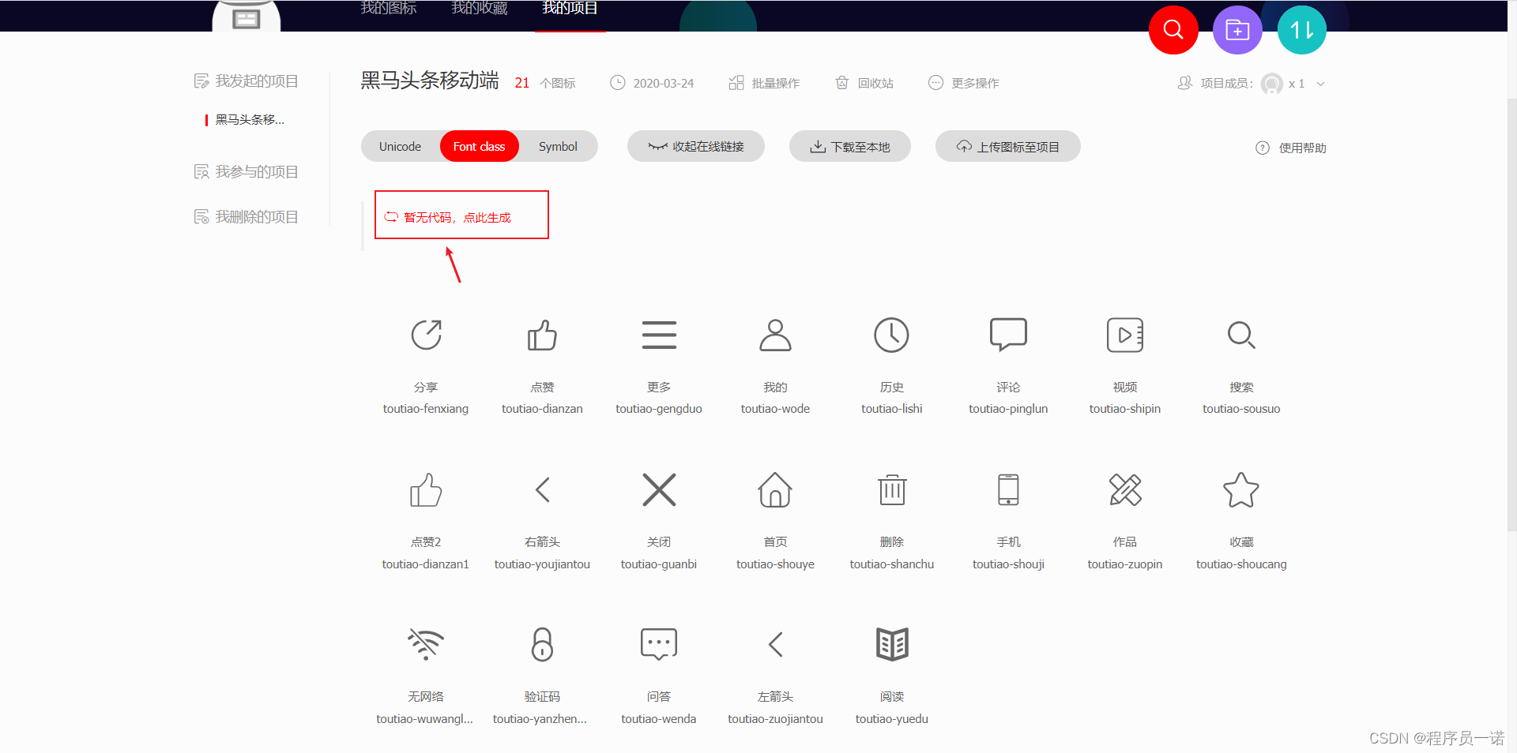Image resolution: width=1517 pixels, height=753 pixels.
Task: Click the toutiao-zuopin works icon
Action: (x=1125, y=489)
